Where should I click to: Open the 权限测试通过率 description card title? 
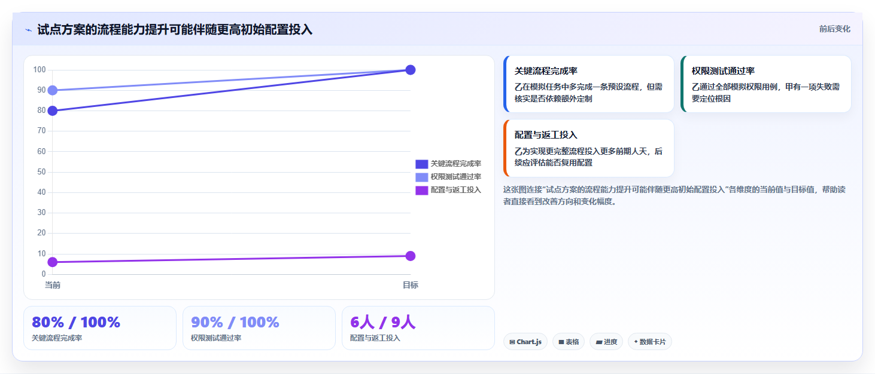click(x=723, y=71)
